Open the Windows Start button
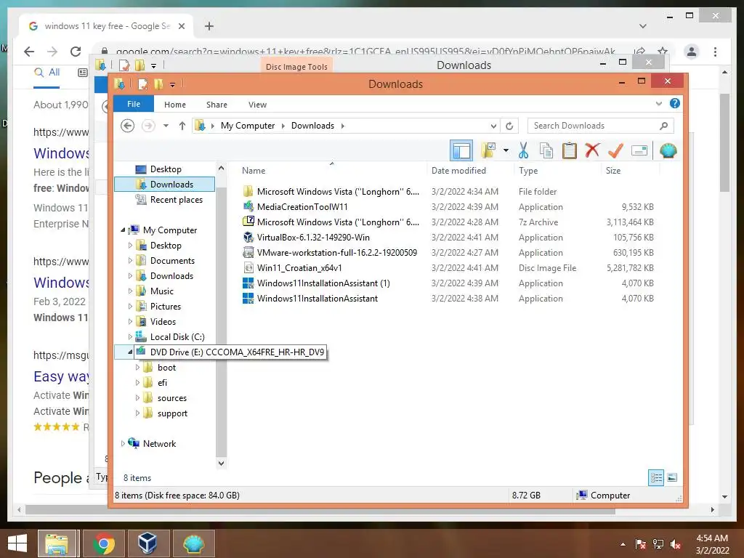744x558 pixels. click(17, 543)
